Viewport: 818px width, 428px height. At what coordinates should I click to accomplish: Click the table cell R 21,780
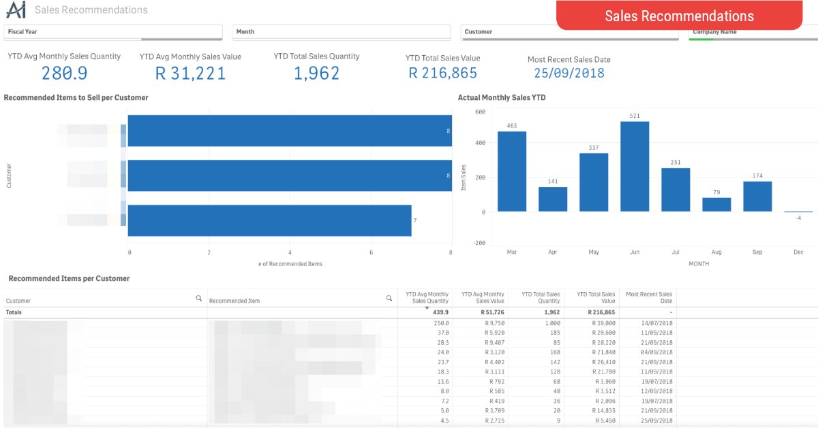tap(604, 371)
